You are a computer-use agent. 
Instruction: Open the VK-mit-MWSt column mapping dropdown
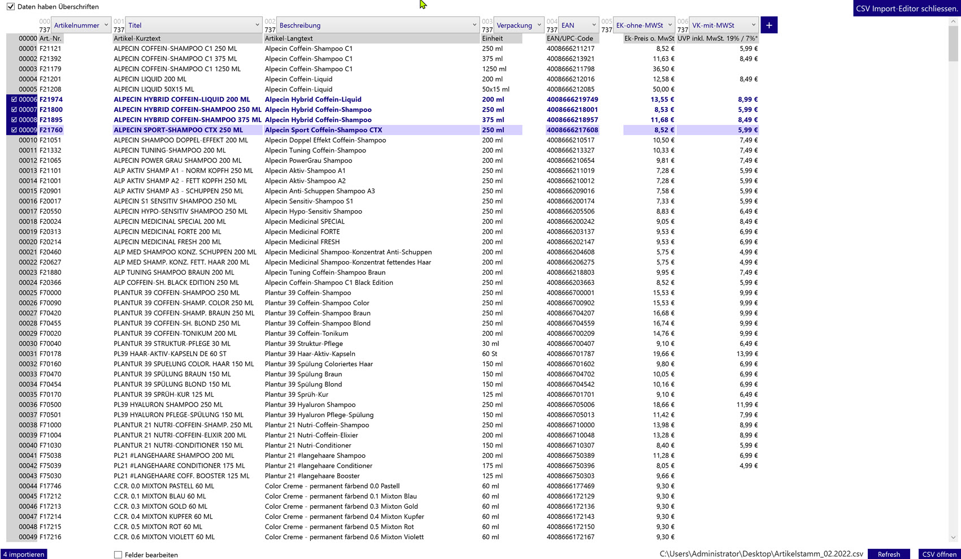pos(724,25)
